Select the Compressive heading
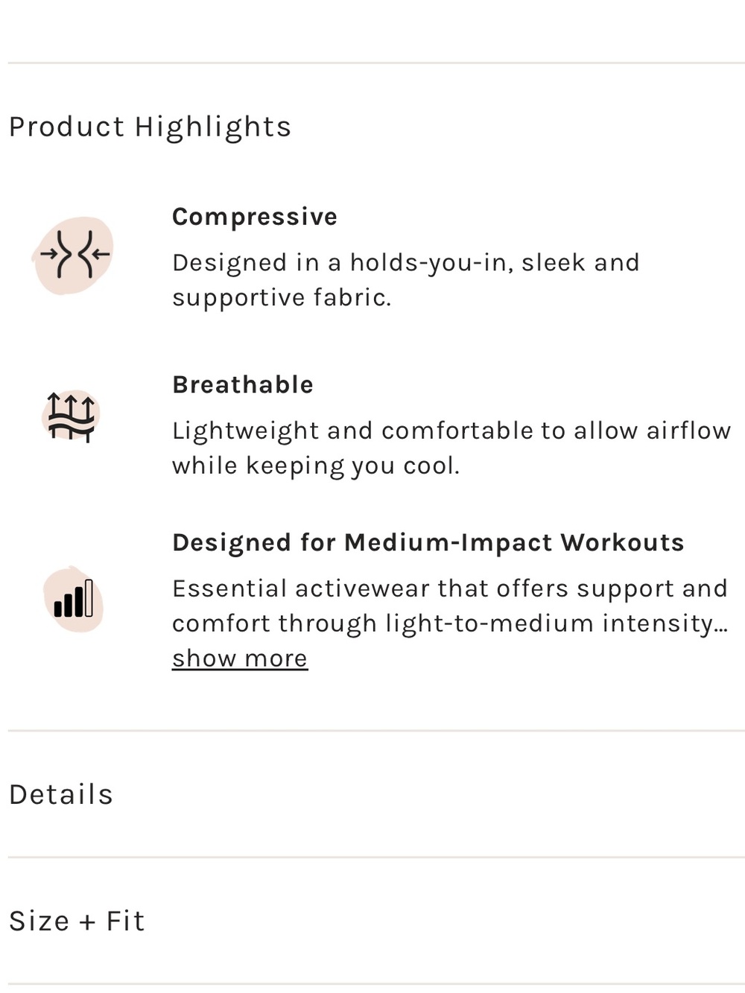 pyautogui.click(x=255, y=217)
